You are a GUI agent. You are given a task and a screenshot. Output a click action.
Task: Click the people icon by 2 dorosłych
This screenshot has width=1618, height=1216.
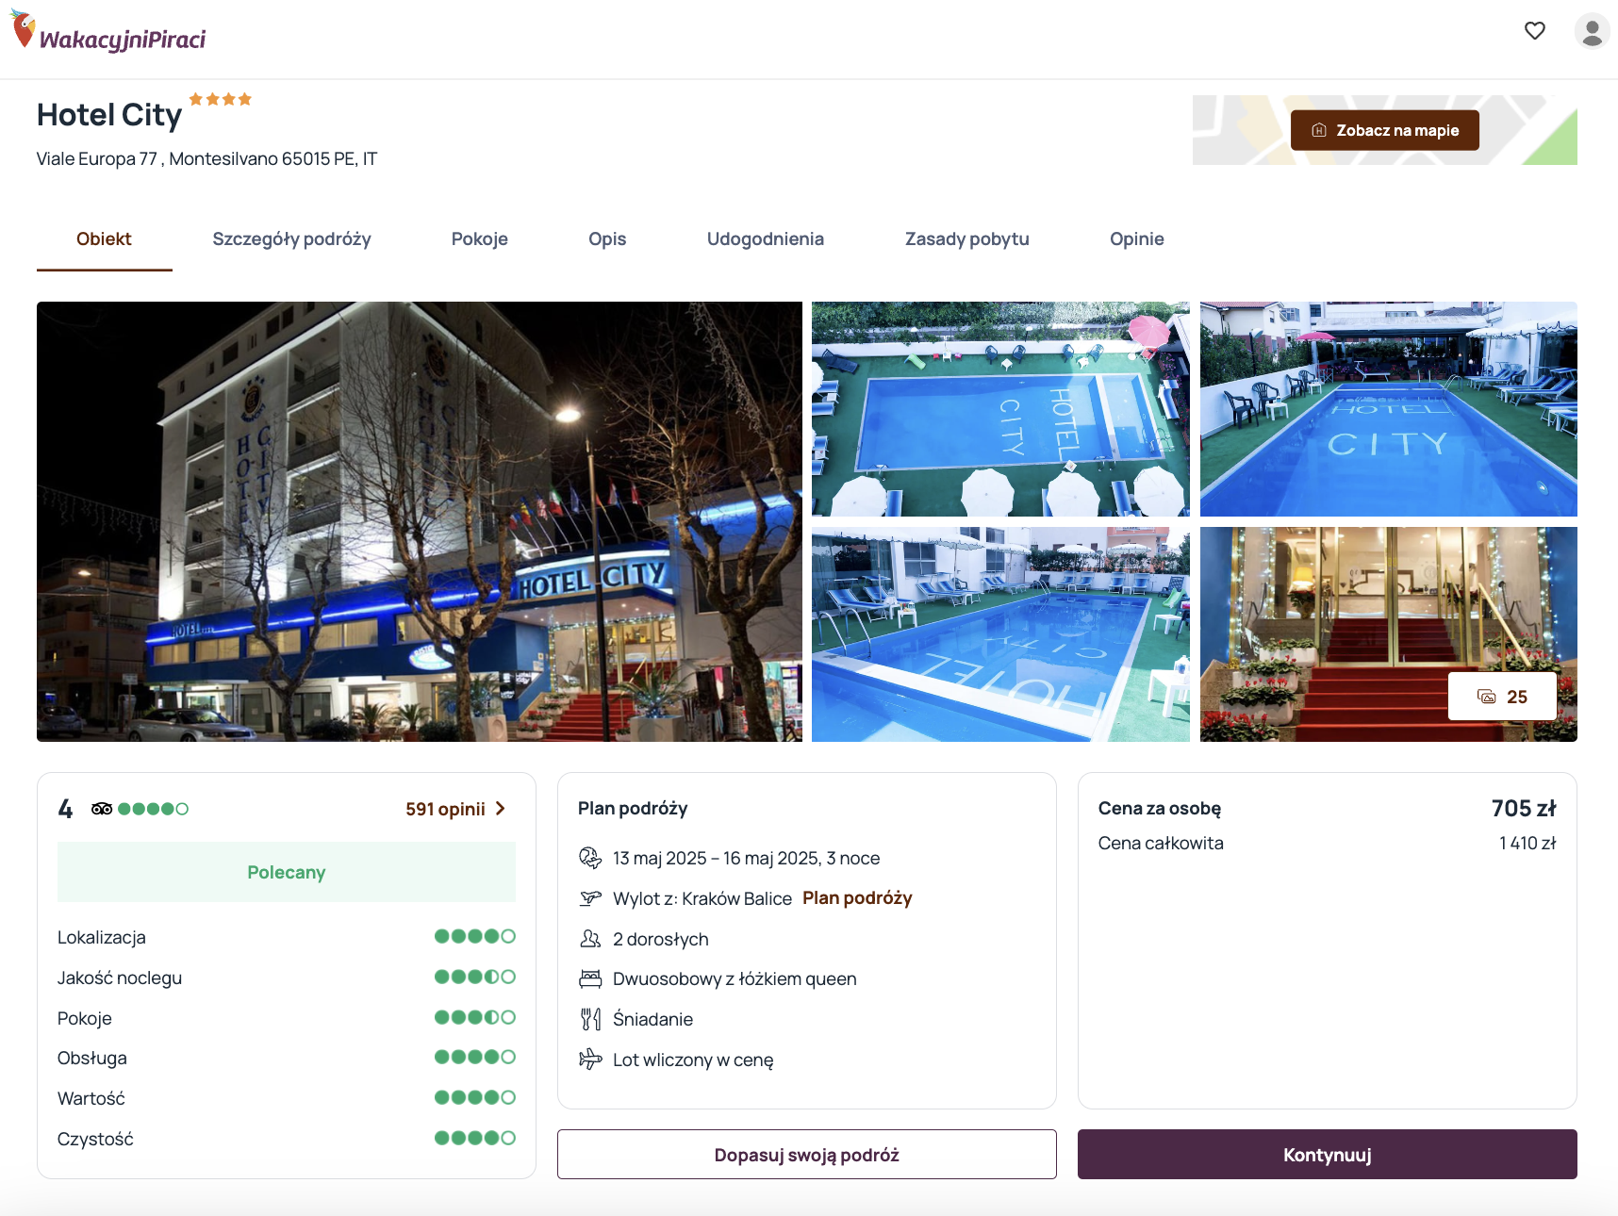(x=590, y=939)
